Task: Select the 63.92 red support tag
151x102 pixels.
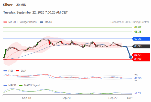Action: click(x=141, y=59)
